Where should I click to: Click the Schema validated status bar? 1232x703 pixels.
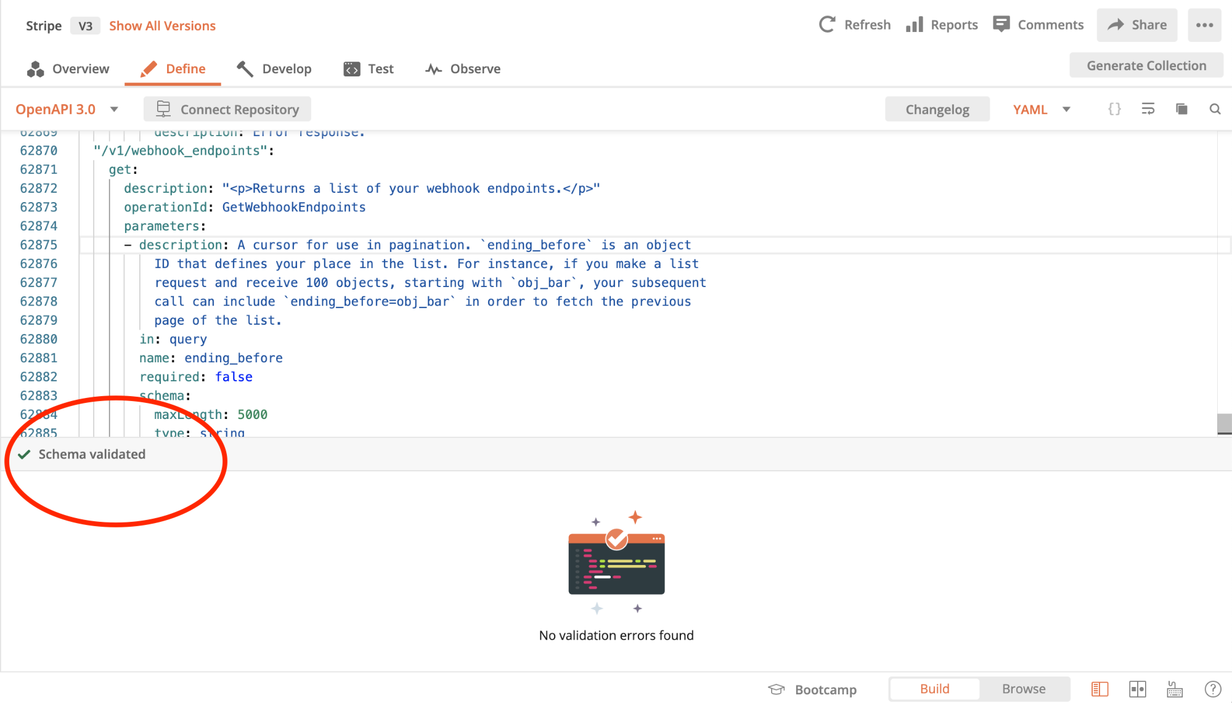coord(616,454)
